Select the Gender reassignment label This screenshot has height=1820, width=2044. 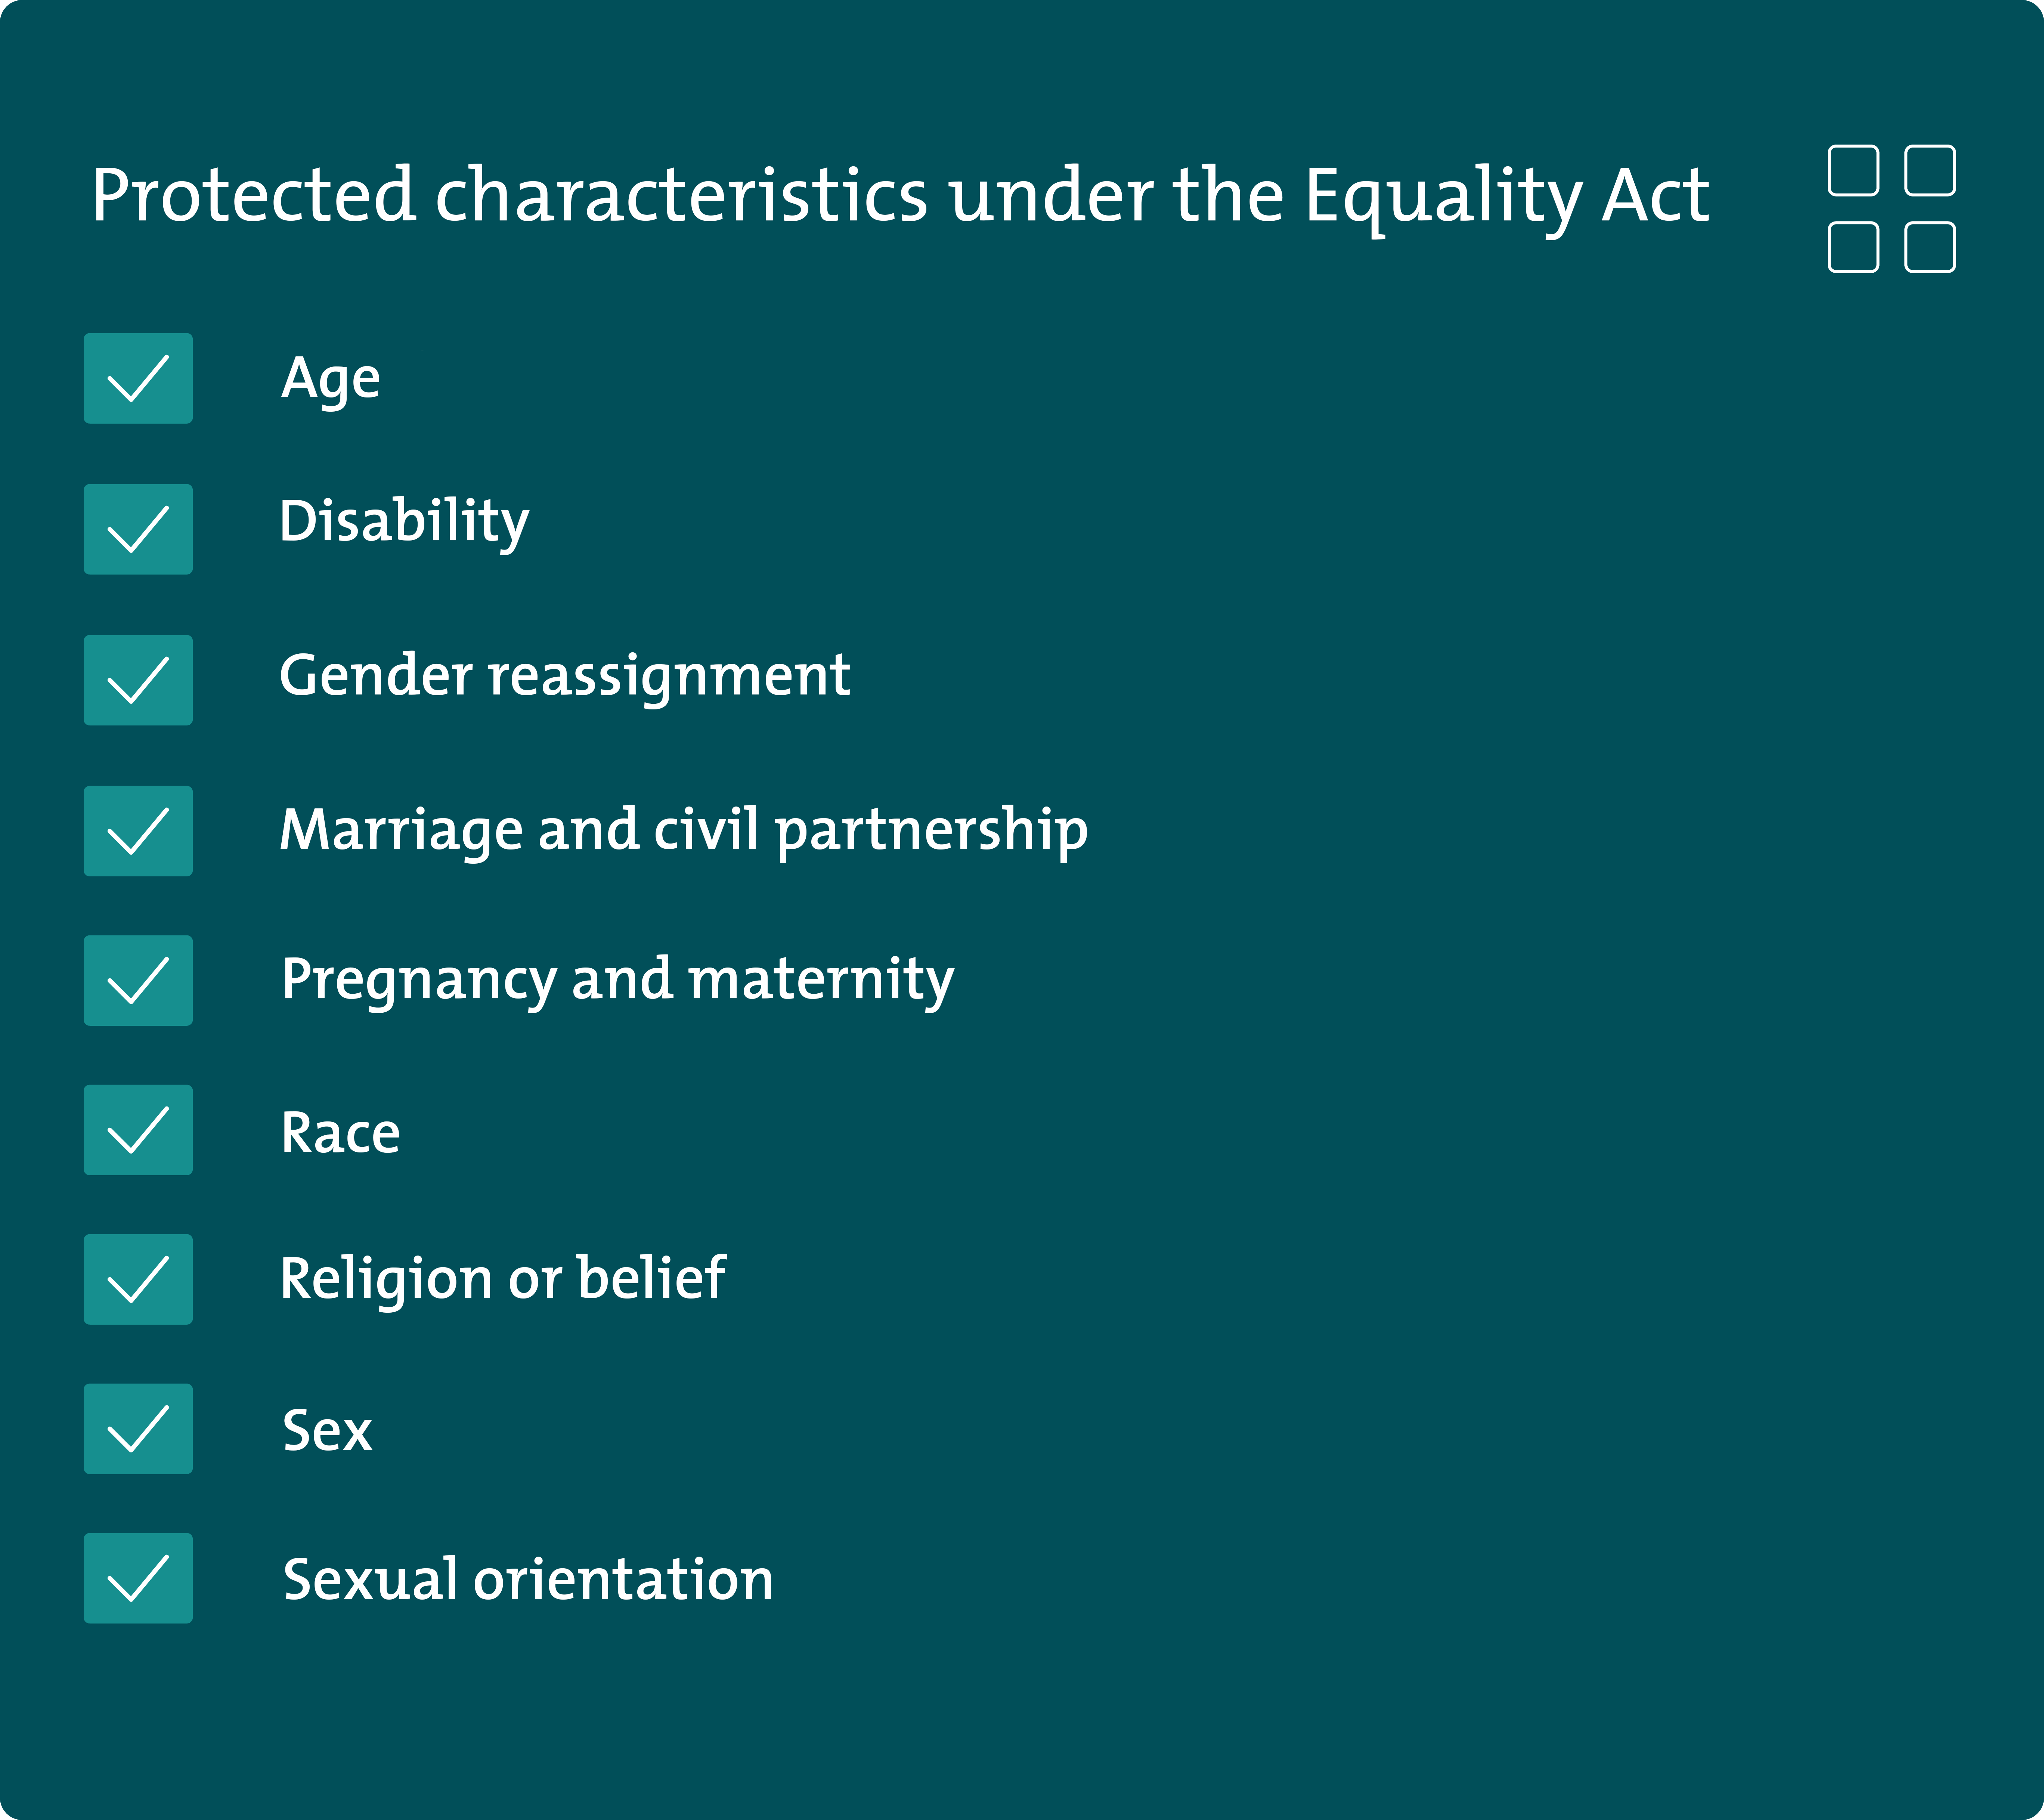[x=564, y=676]
